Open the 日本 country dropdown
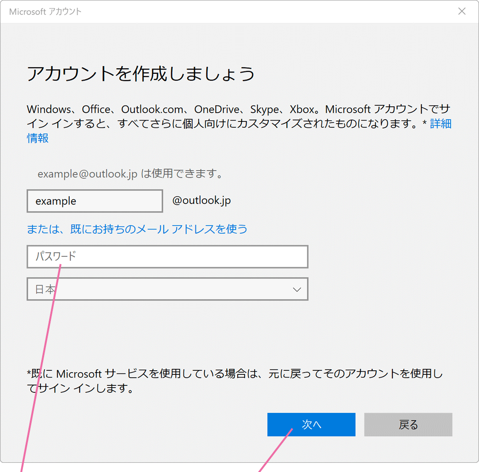This screenshot has width=479, height=472. coord(167,289)
